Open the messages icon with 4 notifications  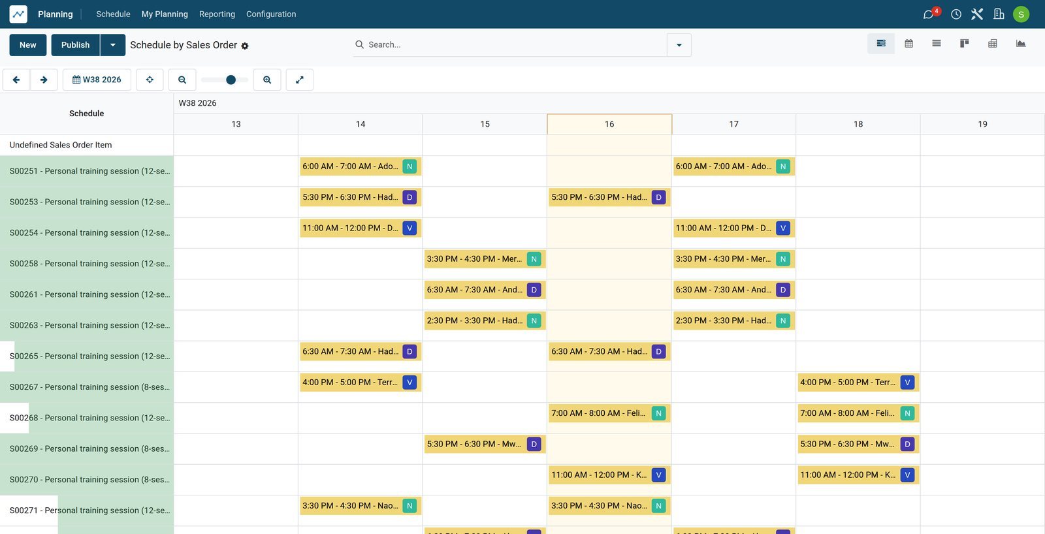[930, 14]
